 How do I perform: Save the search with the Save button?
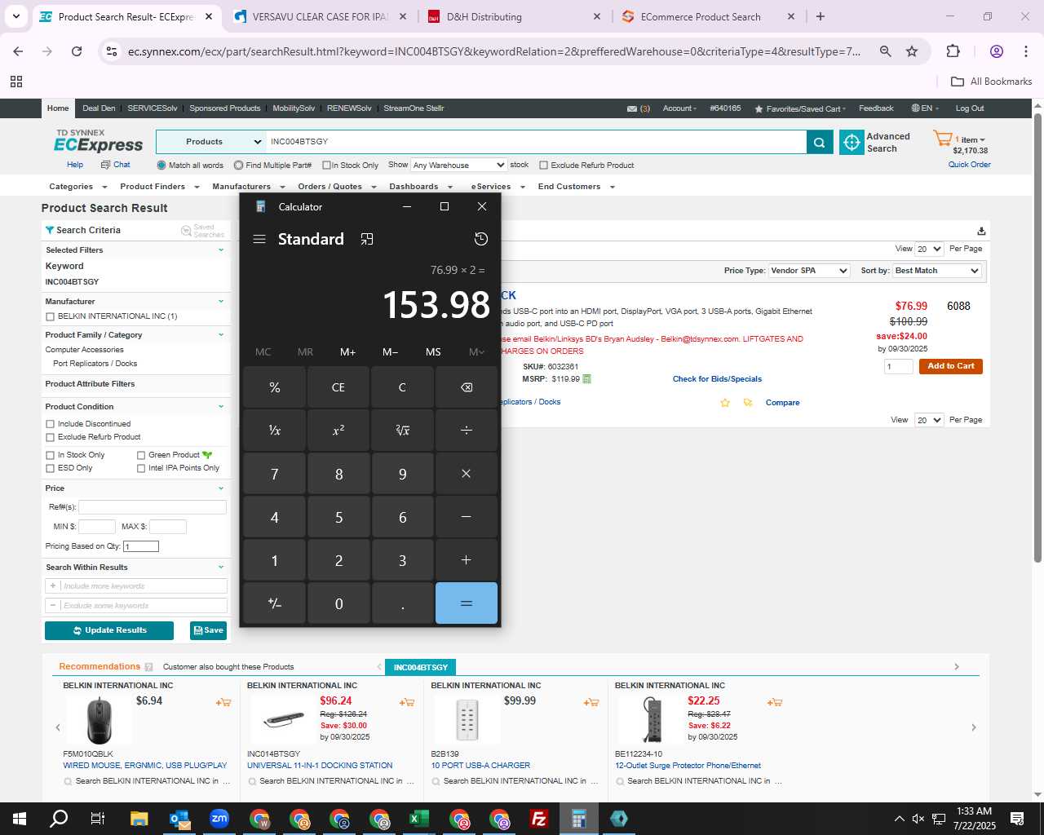208,630
